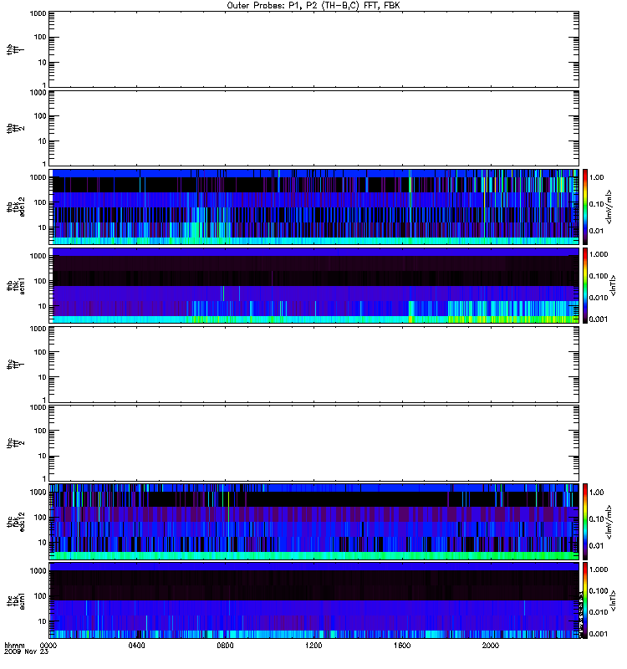Click the "<|mV/m|>" unit label of thb edc12 color bar

click(x=609, y=207)
